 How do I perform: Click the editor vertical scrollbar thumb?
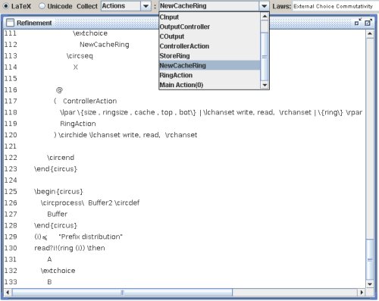click(370, 259)
